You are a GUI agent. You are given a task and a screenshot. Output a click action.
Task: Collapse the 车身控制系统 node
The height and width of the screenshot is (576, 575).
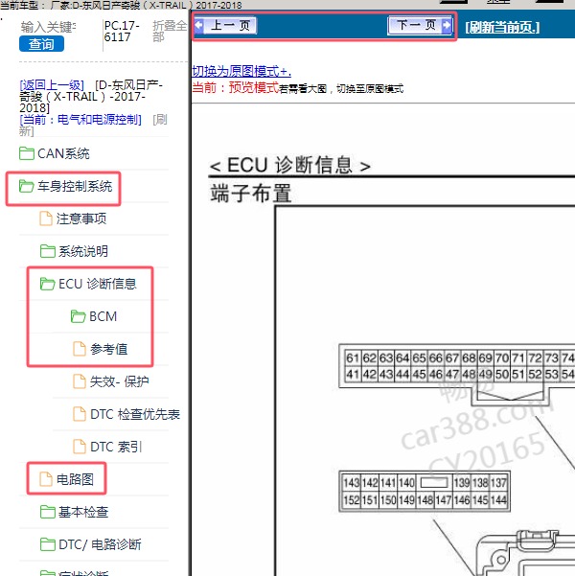coord(75,186)
